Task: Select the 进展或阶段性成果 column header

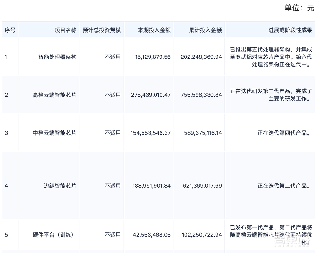Action: point(290,30)
